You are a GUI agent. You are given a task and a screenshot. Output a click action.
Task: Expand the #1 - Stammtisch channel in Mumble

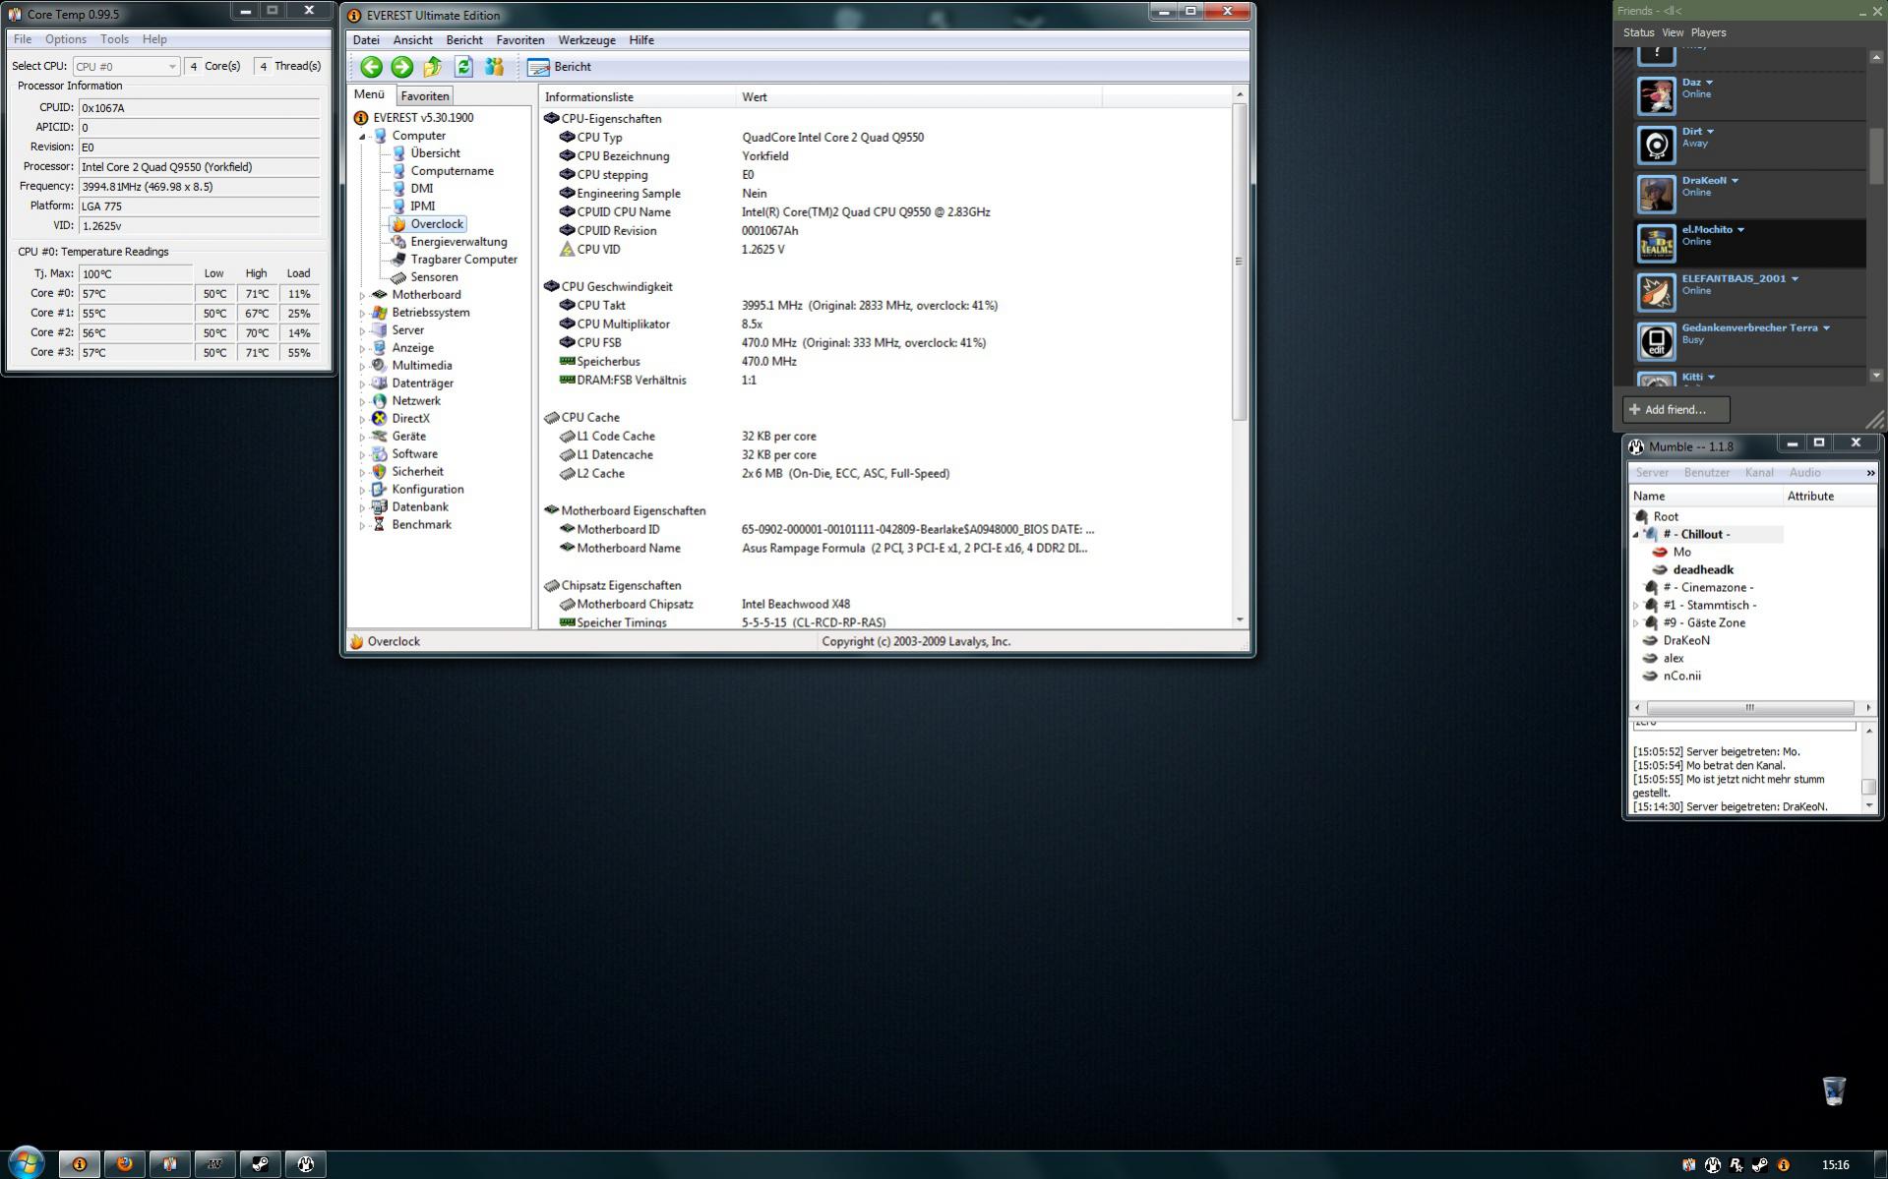coord(1636,606)
